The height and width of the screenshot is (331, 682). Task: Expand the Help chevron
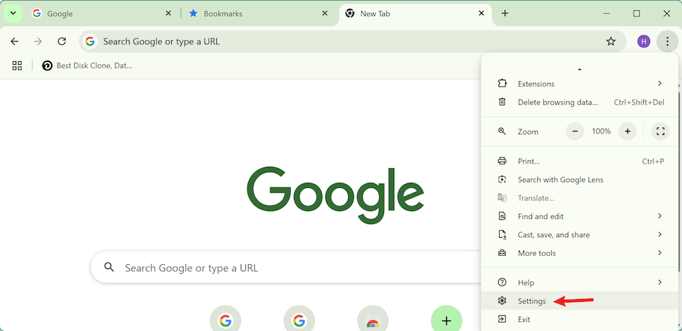coord(659,282)
